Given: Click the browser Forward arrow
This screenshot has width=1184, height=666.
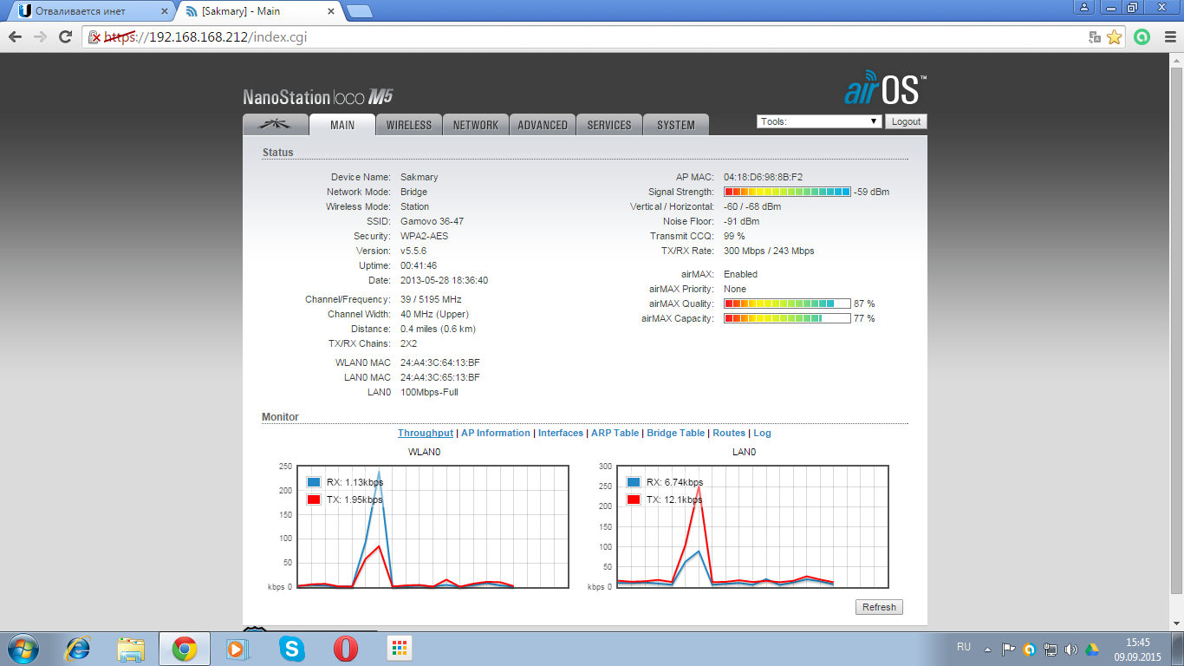Looking at the screenshot, I should [x=40, y=37].
